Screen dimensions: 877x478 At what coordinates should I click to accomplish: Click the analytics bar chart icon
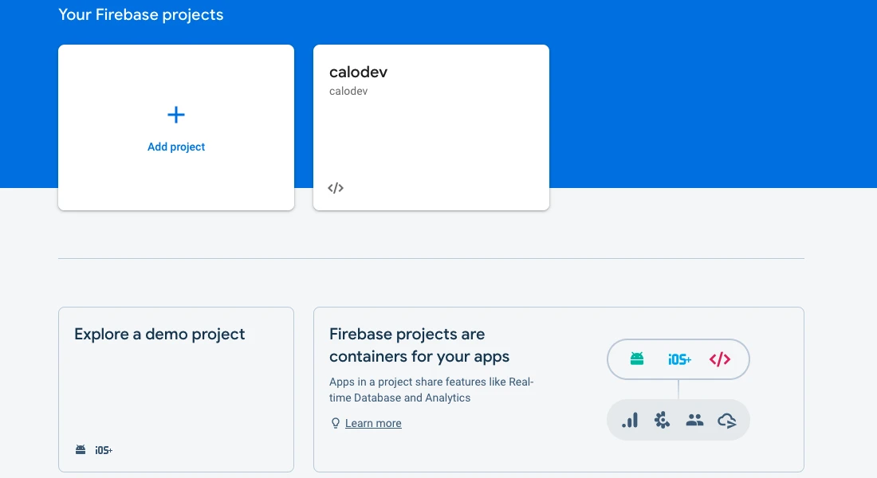pyautogui.click(x=630, y=420)
